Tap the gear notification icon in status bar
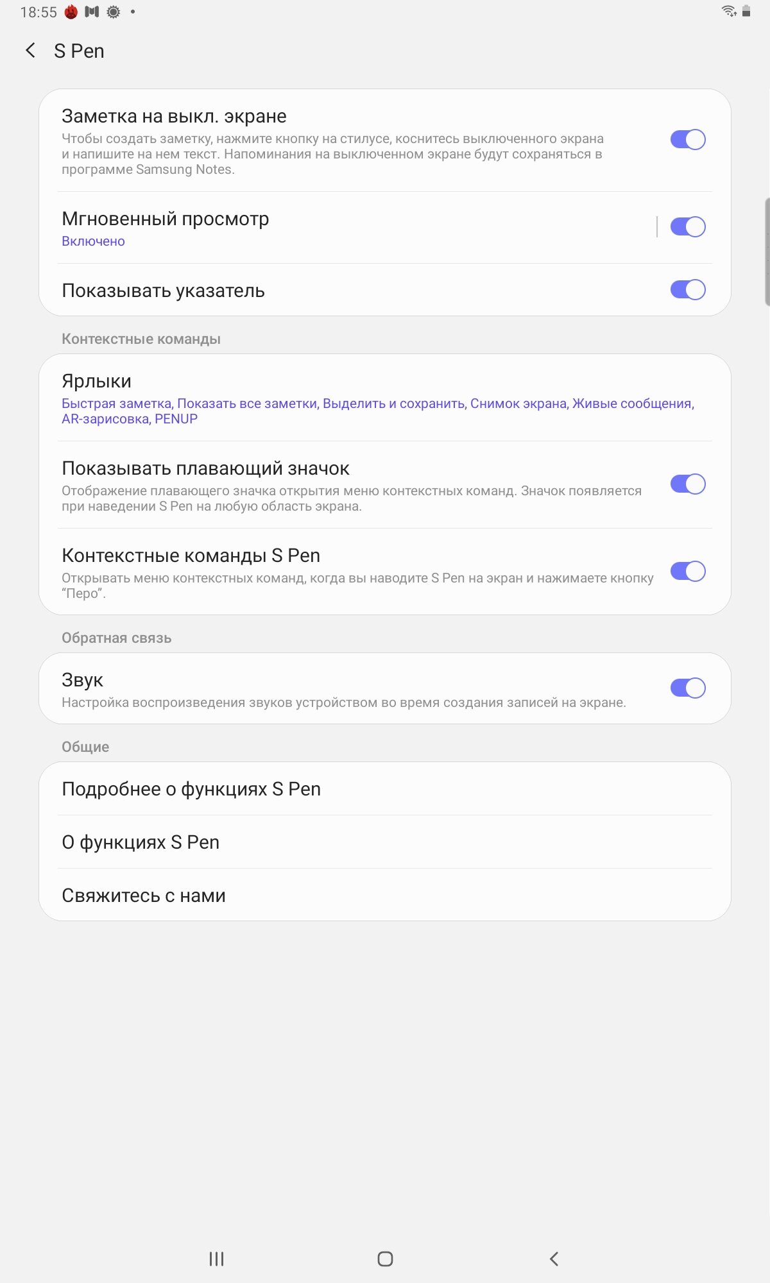The height and width of the screenshot is (1283, 770). pos(114,12)
